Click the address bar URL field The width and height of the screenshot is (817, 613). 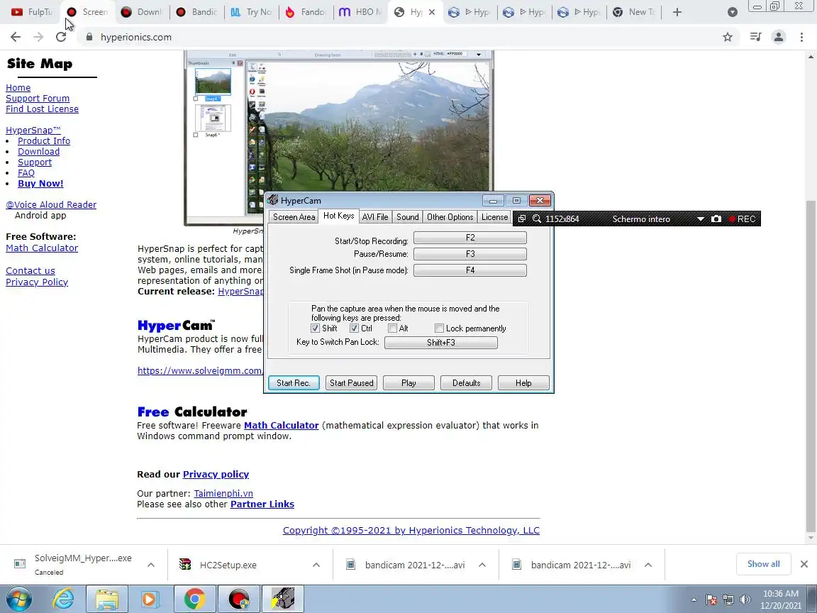[x=406, y=37]
